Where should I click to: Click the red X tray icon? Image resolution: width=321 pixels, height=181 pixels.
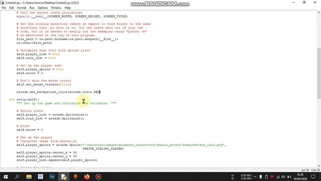click(272, 176)
